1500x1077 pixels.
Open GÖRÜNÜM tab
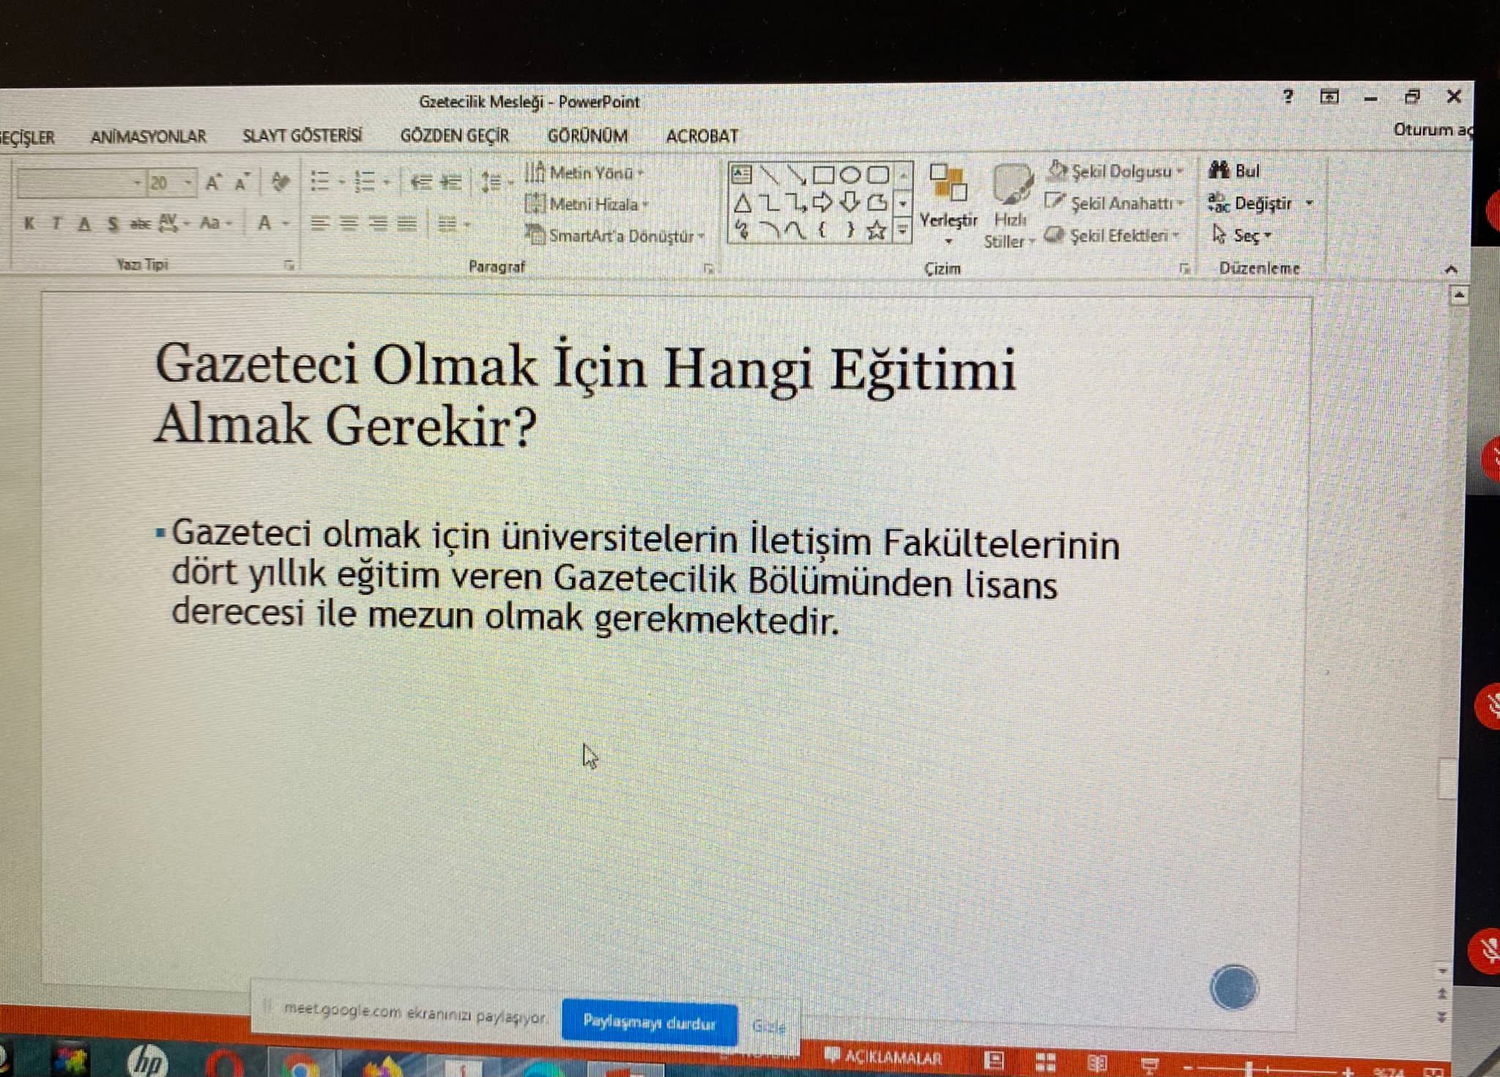tap(587, 136)
